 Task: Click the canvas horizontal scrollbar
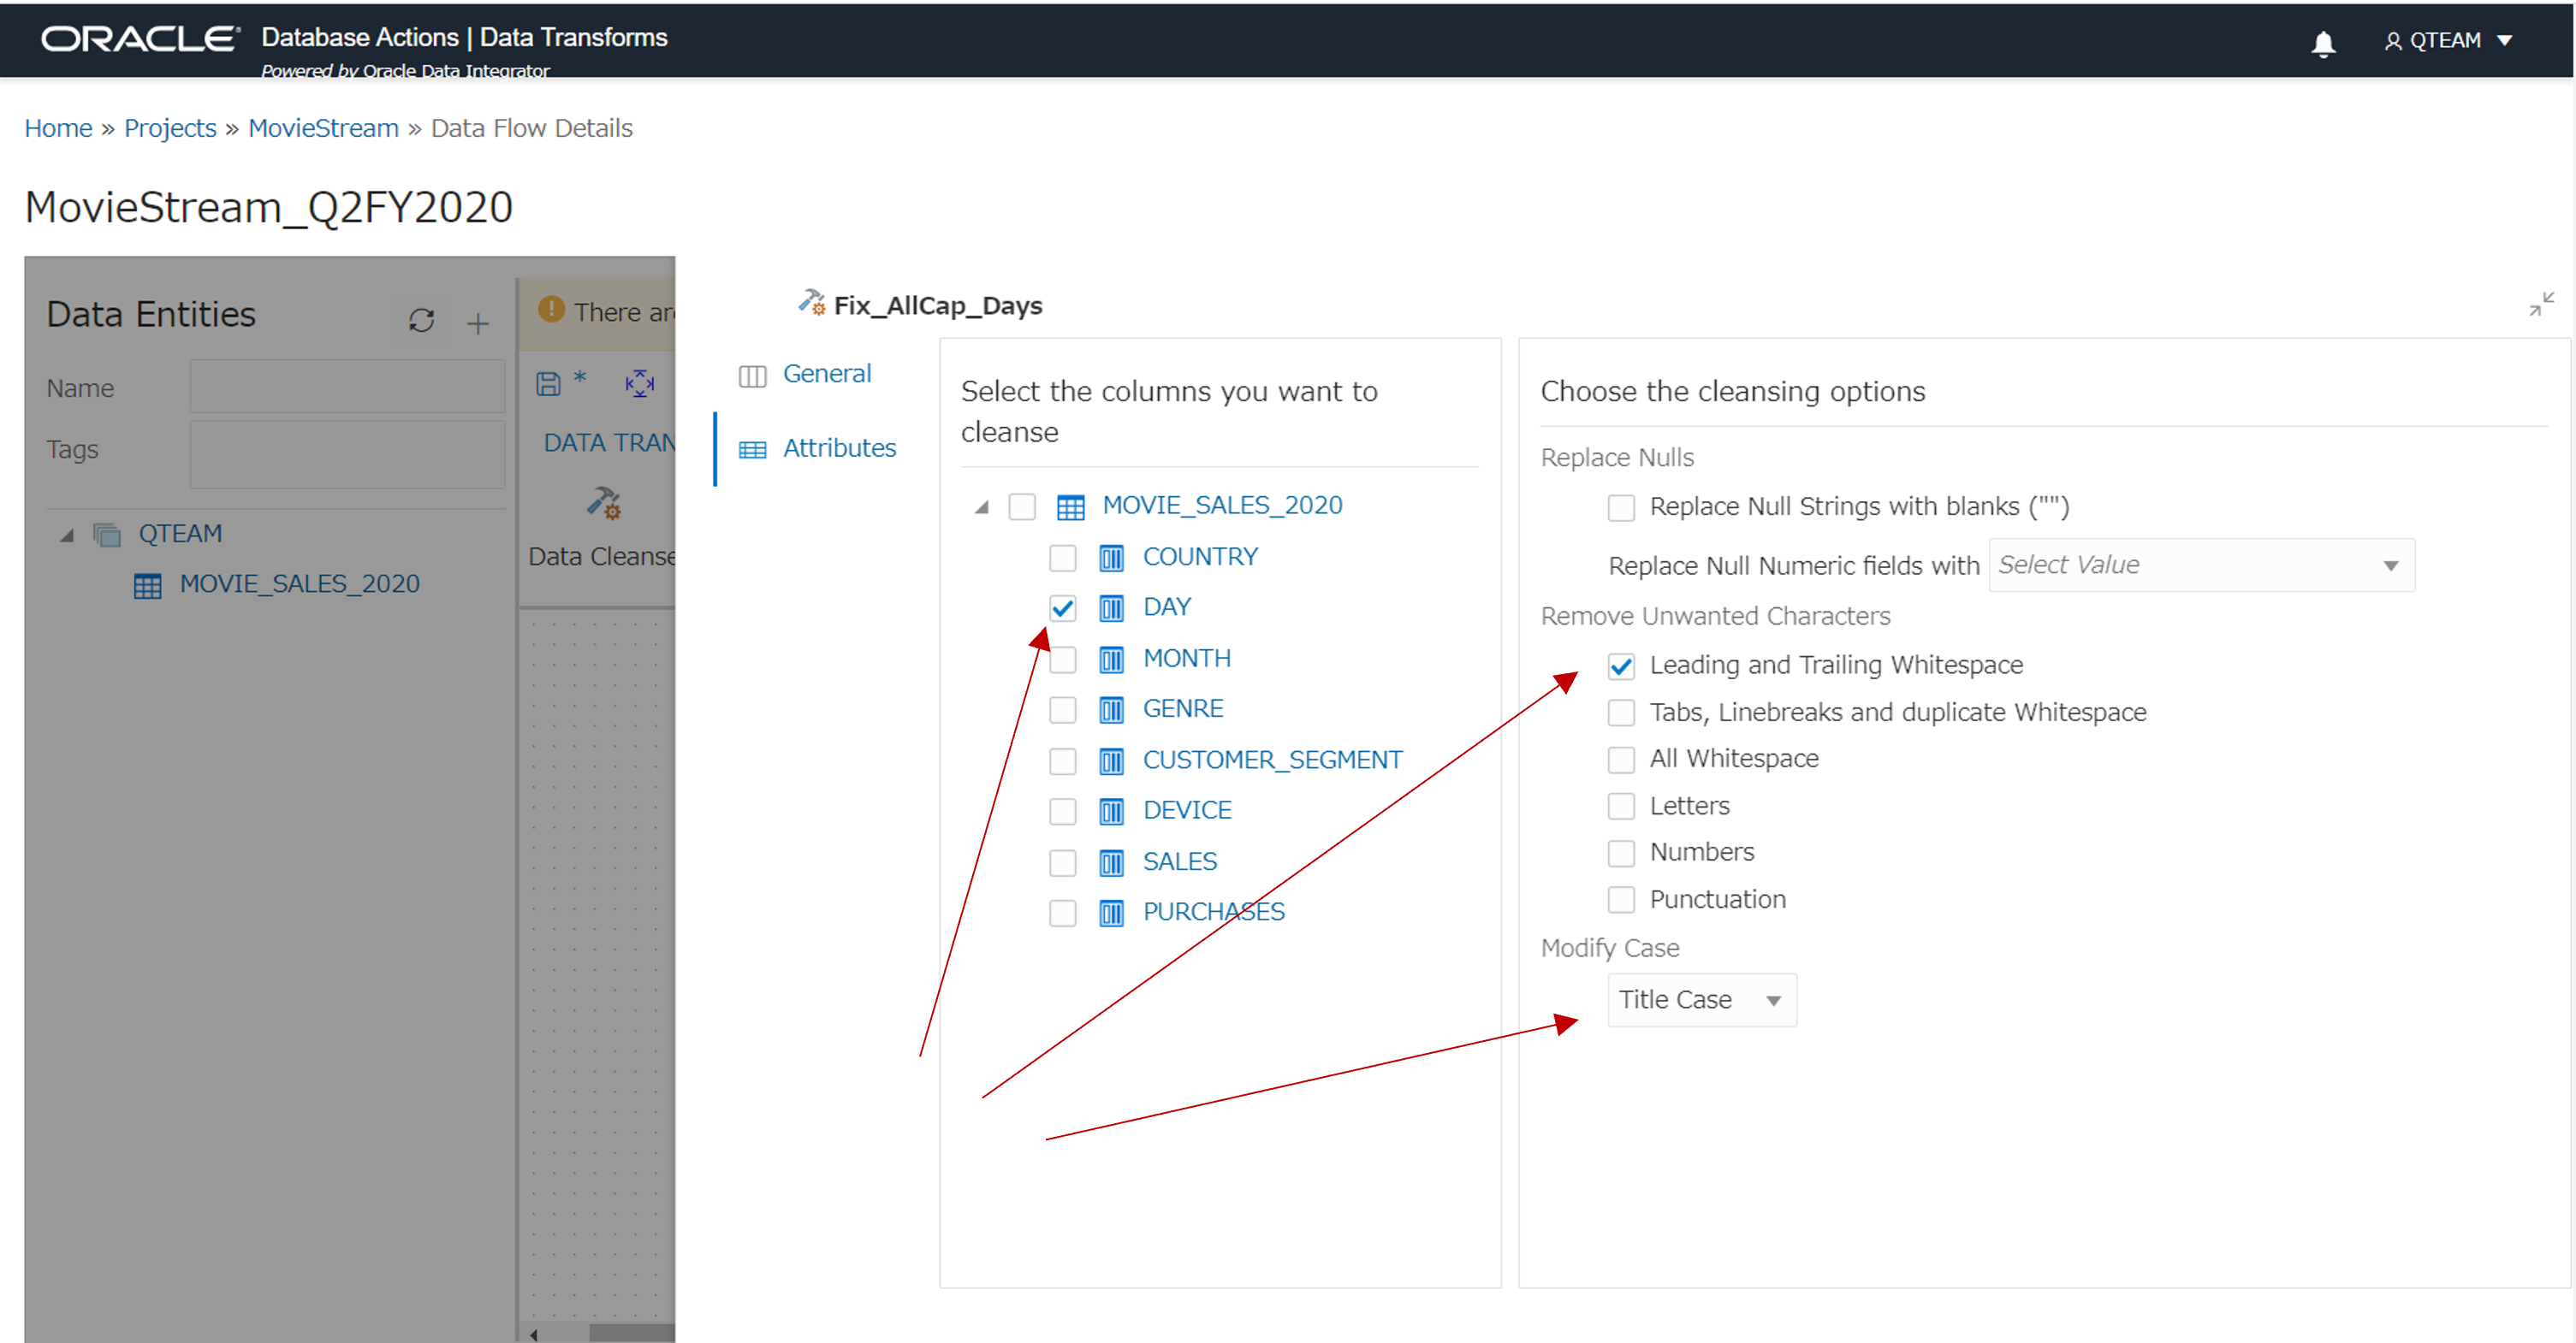630,1333
